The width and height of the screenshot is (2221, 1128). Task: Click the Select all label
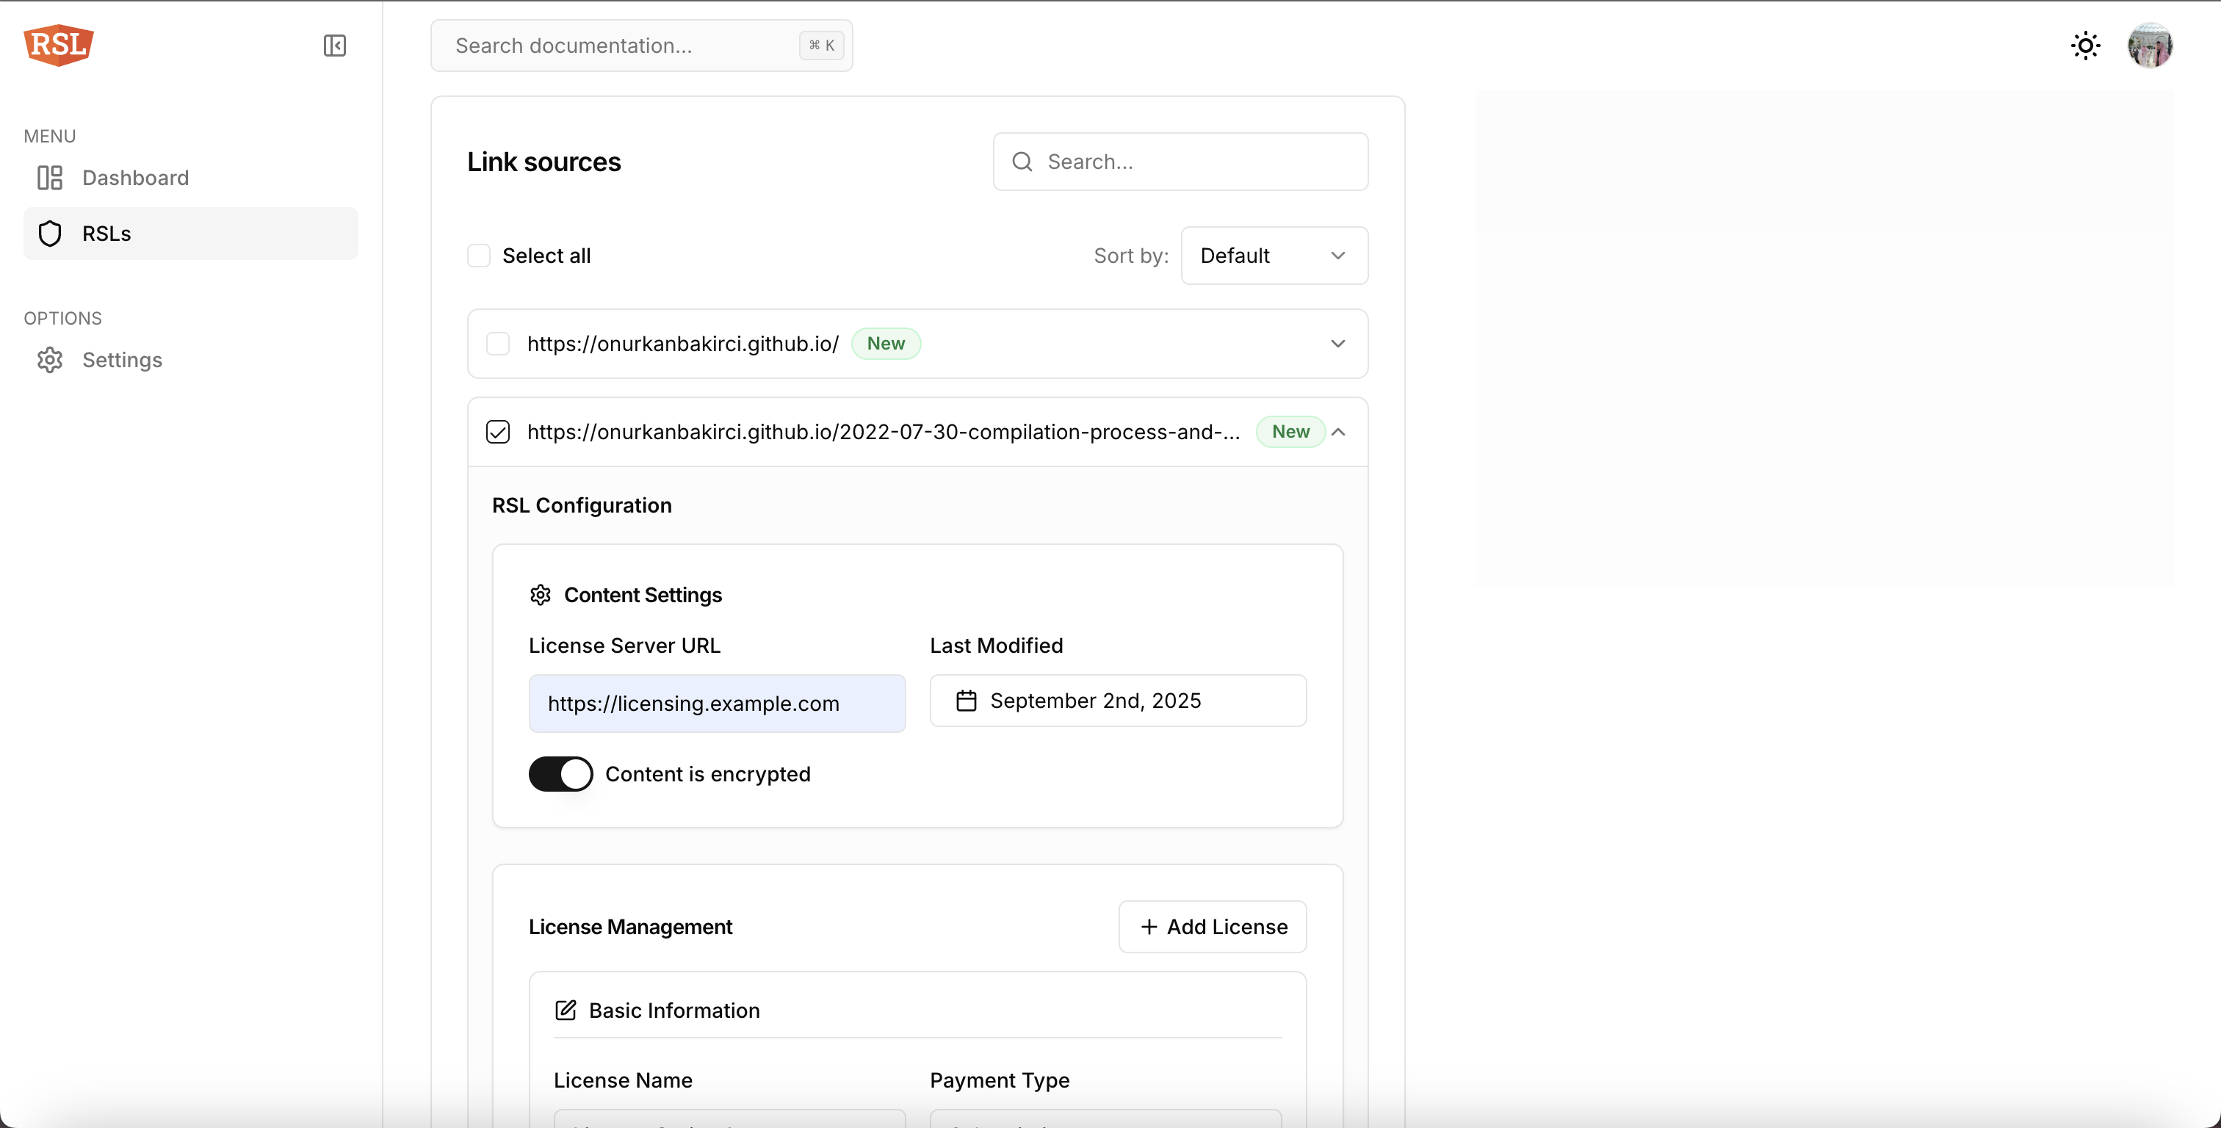tap(546, 256)
